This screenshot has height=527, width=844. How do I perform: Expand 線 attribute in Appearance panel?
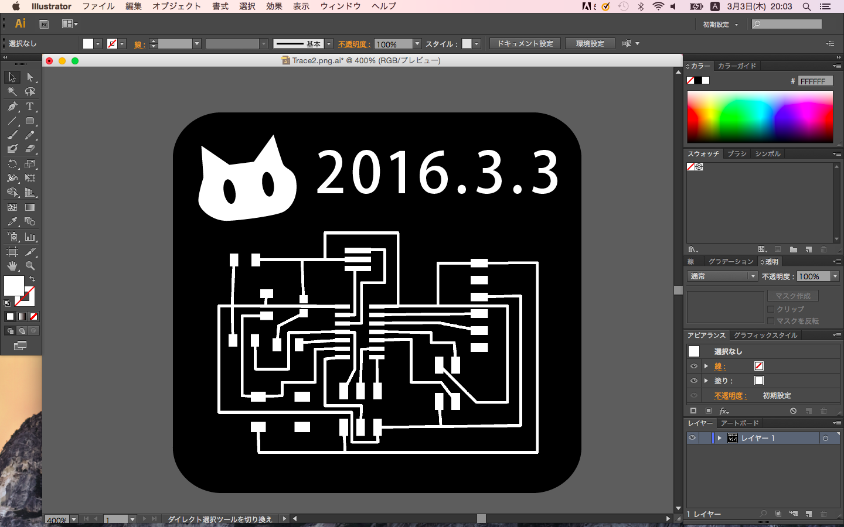tap(706, 366)
